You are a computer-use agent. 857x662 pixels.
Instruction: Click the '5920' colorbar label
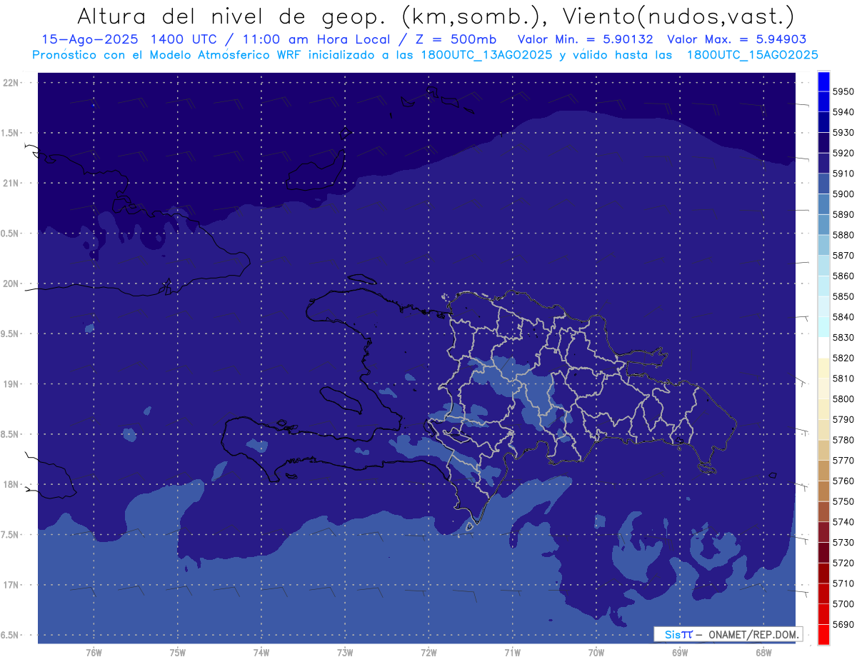[x=843, y=154]
